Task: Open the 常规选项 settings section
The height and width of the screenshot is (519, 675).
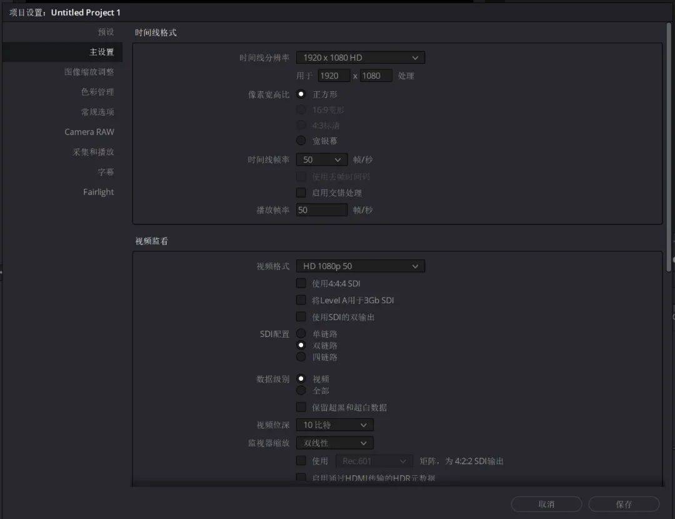Action: click(94, 112)
